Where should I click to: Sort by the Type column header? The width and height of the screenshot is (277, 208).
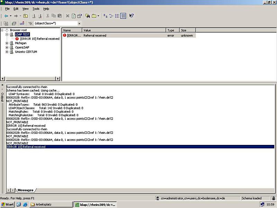click(173, 30)
